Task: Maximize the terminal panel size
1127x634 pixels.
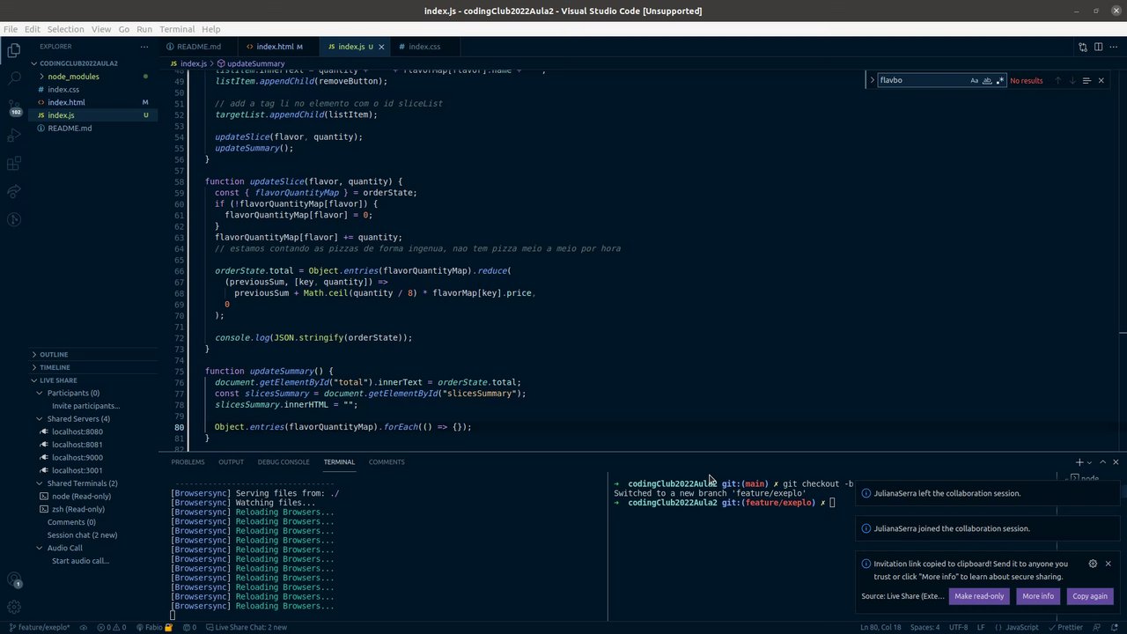Action: tap(1102, 462)
